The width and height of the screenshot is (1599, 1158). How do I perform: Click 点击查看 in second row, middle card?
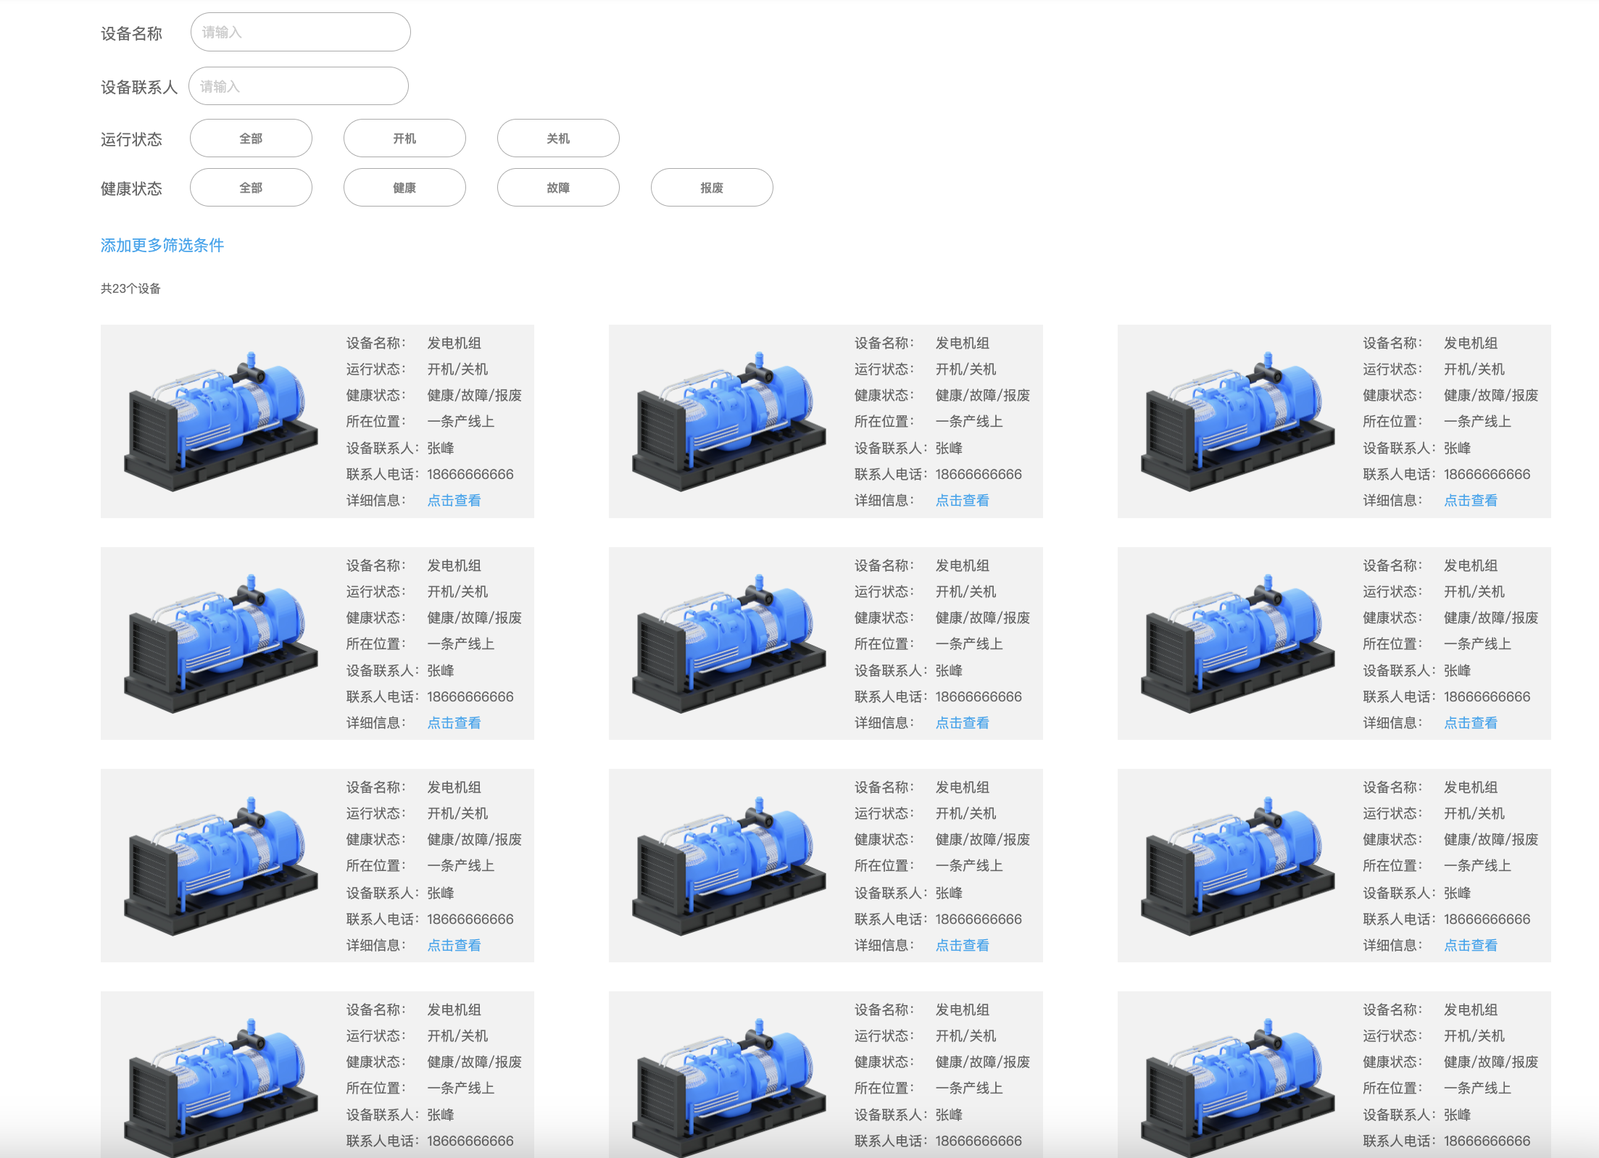[962, 722]
